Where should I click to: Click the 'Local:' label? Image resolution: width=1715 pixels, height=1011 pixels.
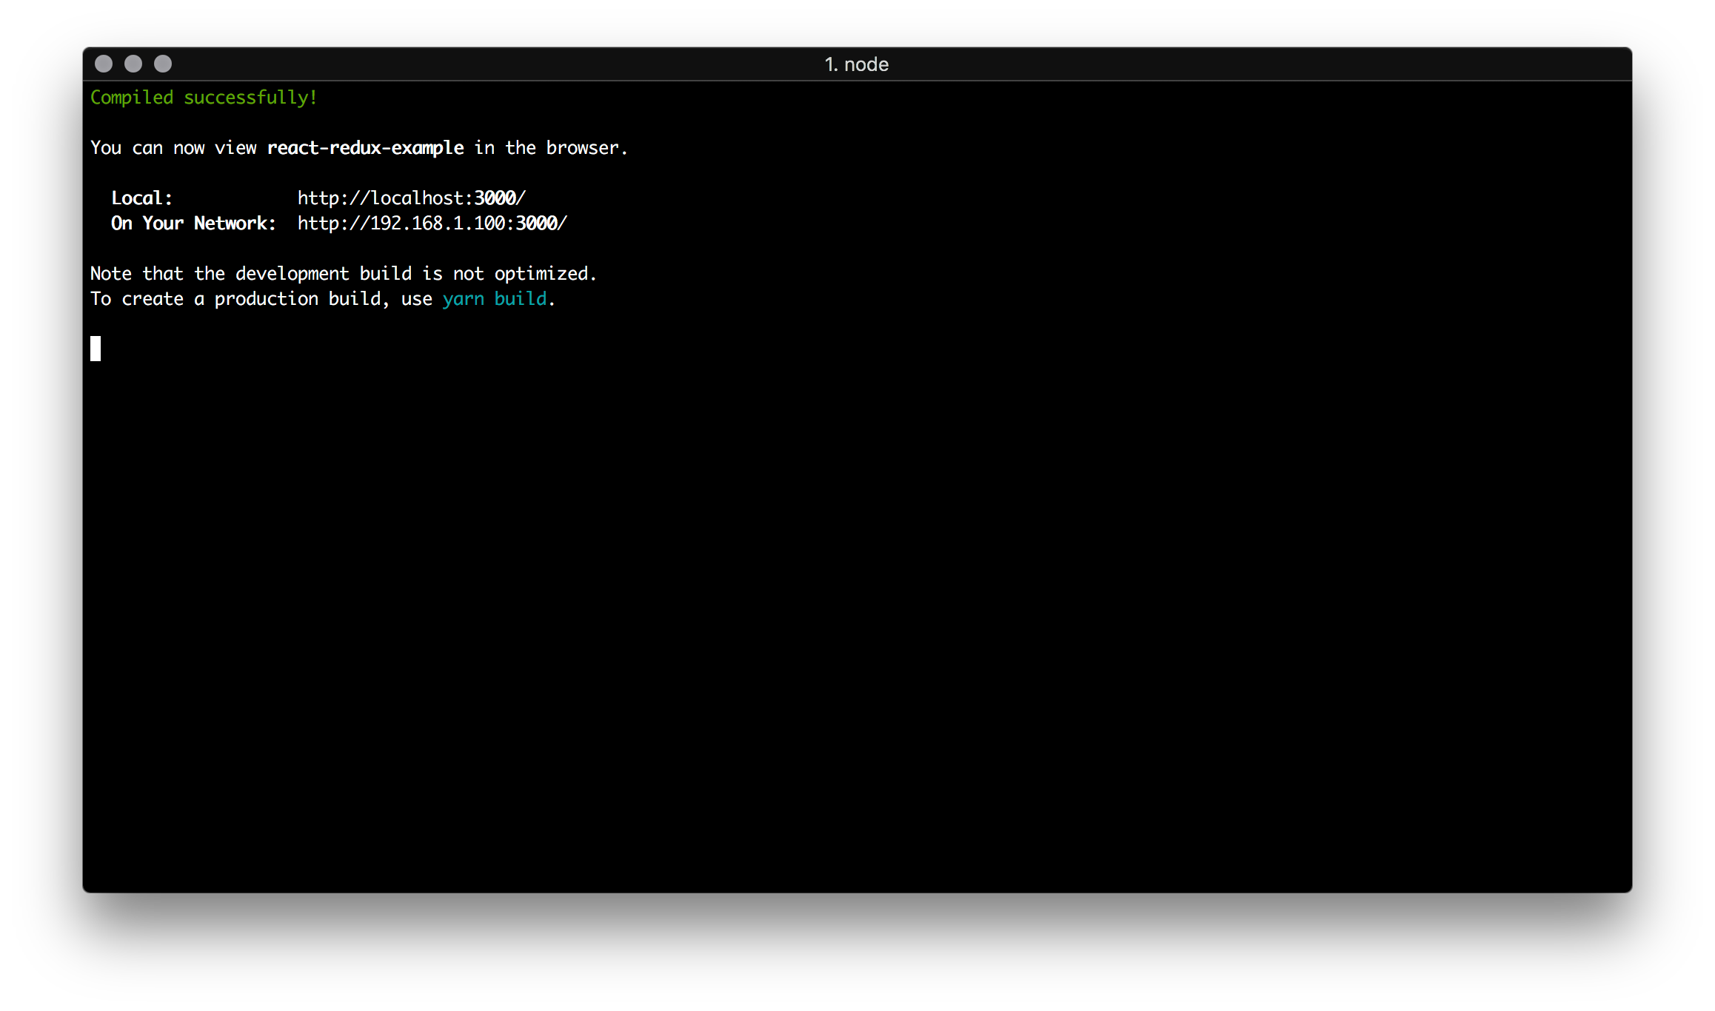point(141,198)
